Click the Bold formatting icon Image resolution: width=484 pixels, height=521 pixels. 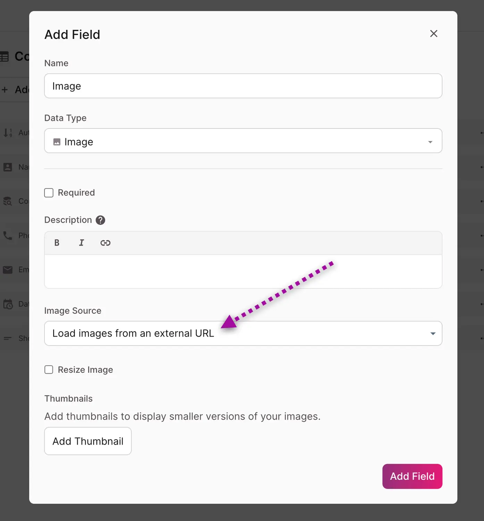pos(57,243)
